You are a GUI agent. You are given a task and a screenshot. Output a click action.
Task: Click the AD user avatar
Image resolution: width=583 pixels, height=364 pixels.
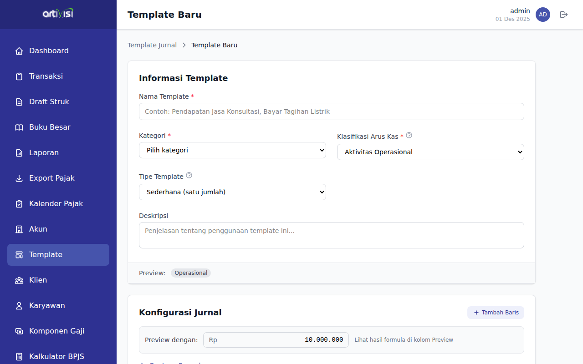[543, 15]
